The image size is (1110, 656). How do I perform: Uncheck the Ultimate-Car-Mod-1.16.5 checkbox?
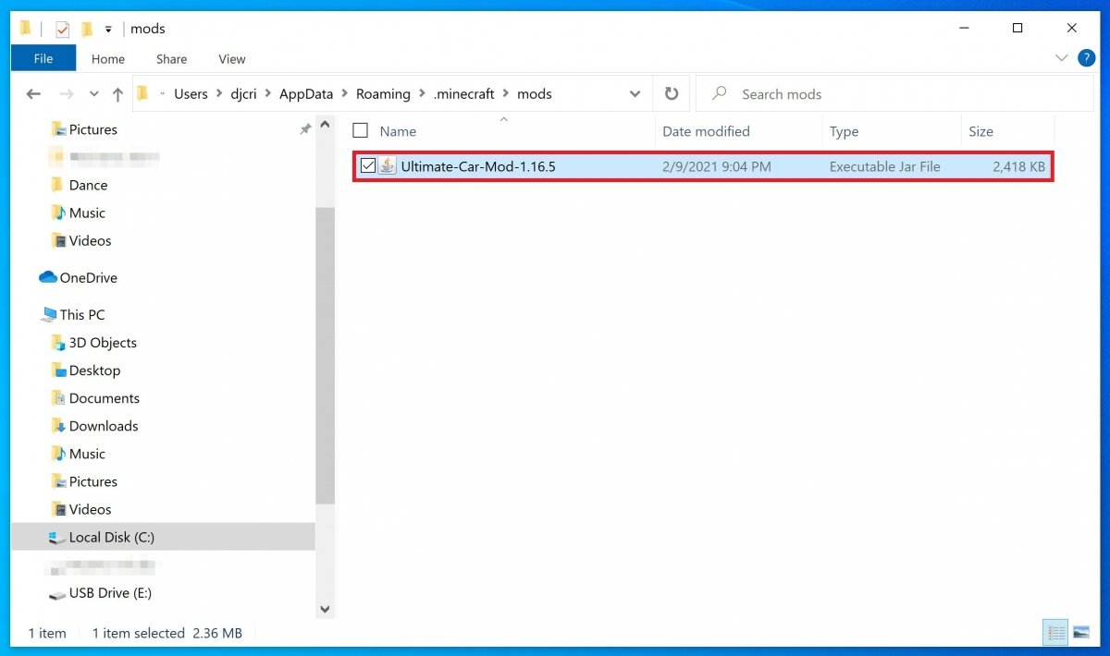pos(368,166)
